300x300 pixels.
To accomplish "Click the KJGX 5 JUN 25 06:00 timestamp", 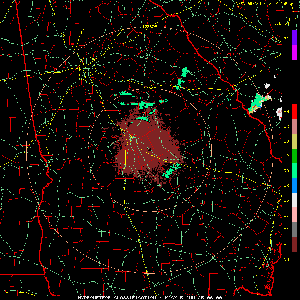I will tap(193, 298).
